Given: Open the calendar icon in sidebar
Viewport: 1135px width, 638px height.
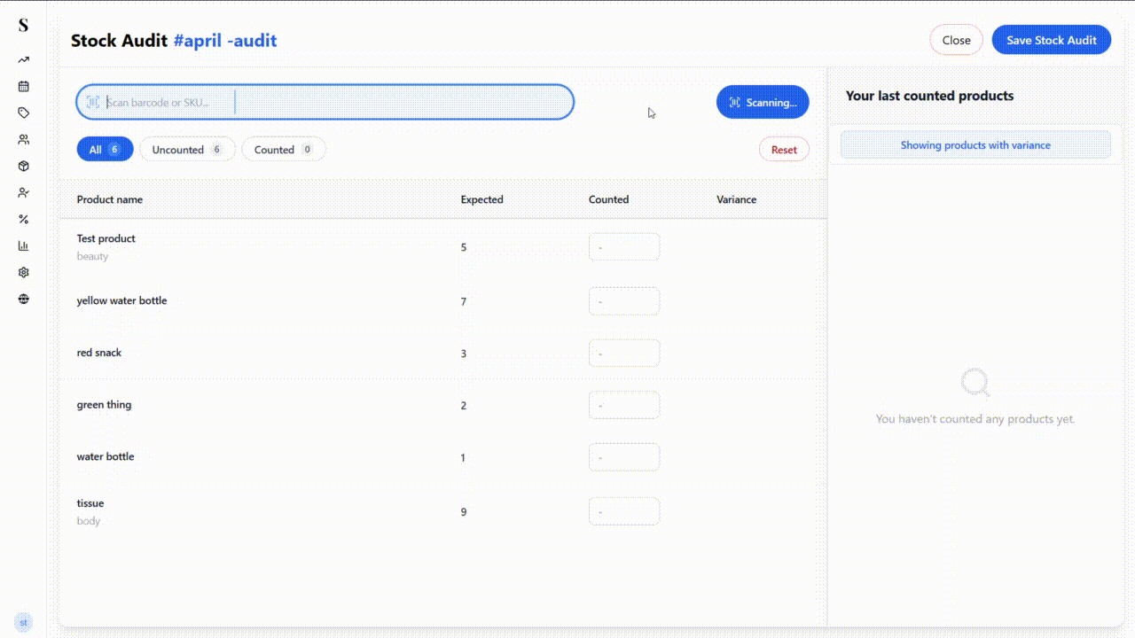Looking at the screenshot, I should tap(22, 86).
